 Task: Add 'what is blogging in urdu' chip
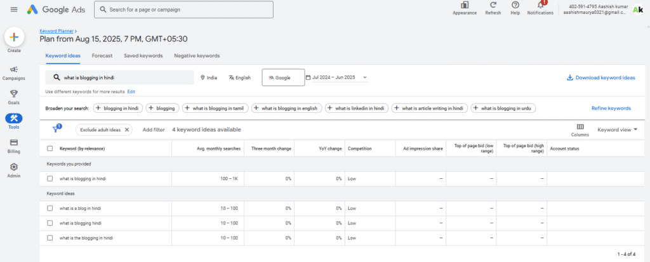pos(503,108)
